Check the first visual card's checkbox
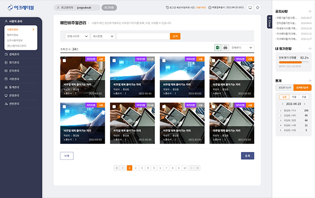The height and width of the screenshot is (198, 315). point(64,60)
